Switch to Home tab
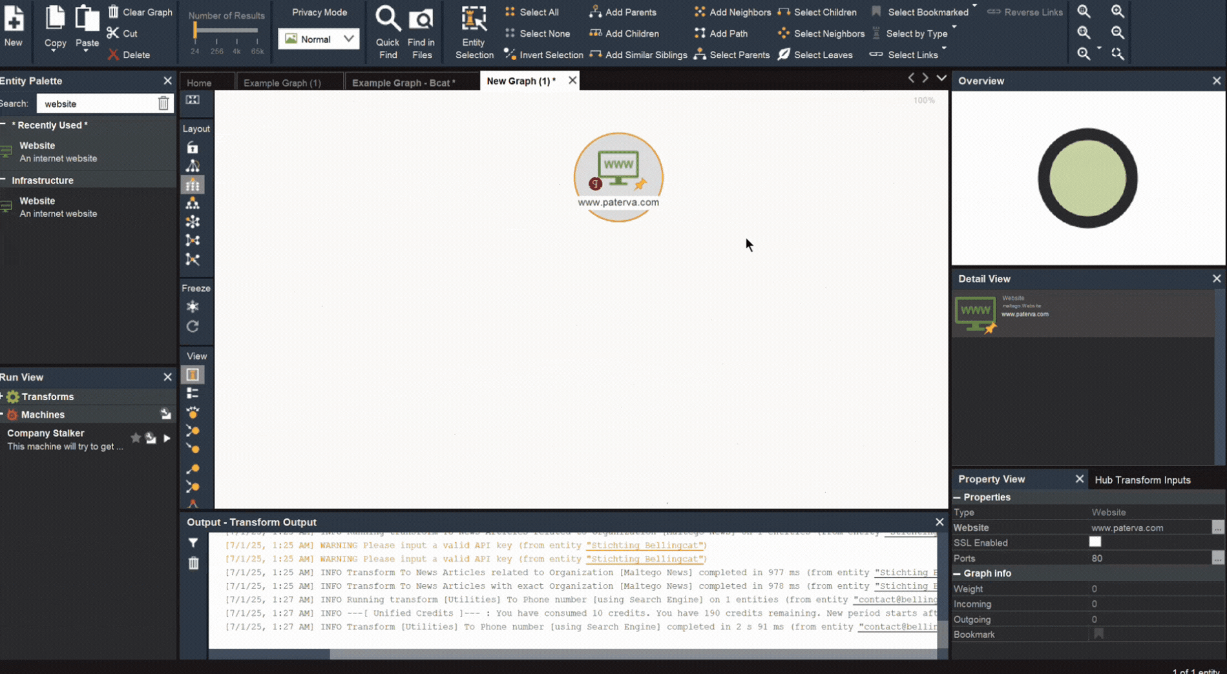This screenshot has width=1227, height=674. tap(199, 83)
